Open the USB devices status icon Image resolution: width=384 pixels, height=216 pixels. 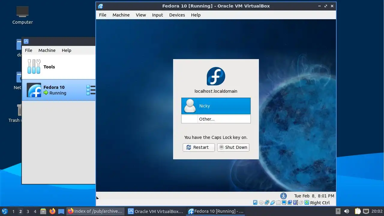pos(272,202)
